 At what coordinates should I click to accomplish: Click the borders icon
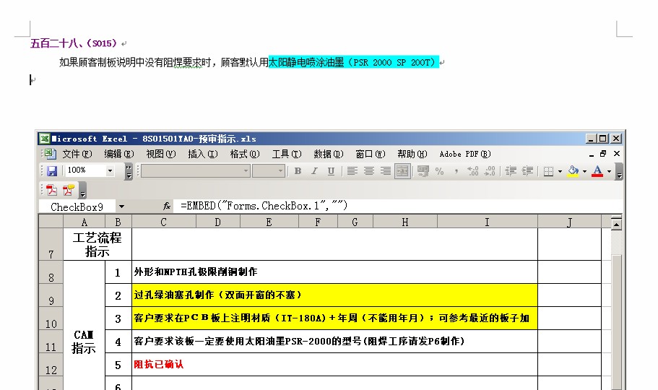[548, 171]
